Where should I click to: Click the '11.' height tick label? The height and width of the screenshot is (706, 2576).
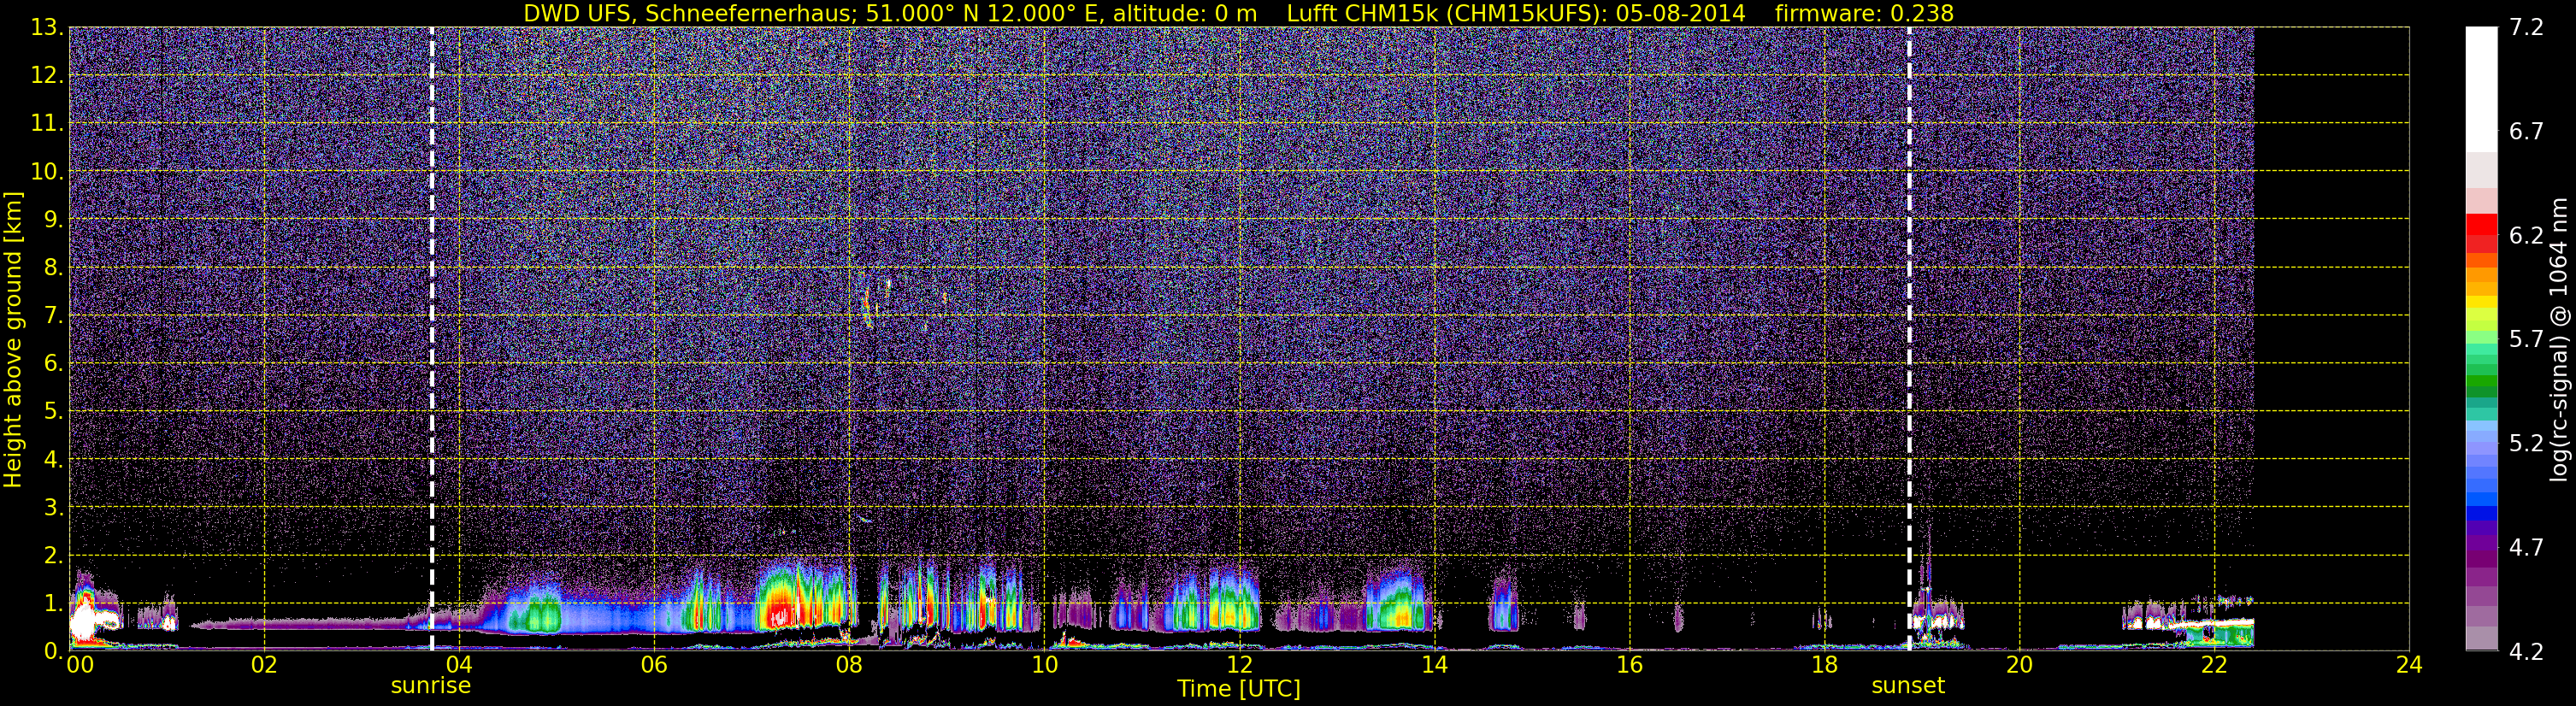[47, 124]
